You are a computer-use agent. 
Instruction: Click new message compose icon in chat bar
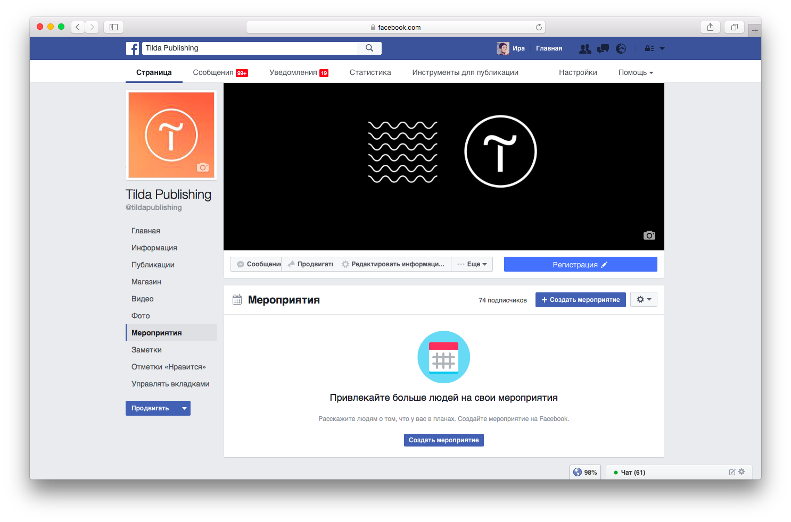(x=732, y=472)
